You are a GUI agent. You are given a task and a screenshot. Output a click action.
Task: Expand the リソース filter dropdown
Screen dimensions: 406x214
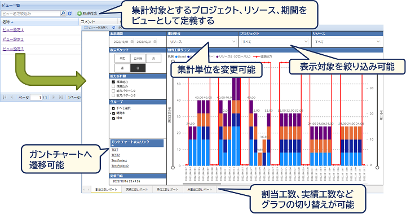click(347, 42)
